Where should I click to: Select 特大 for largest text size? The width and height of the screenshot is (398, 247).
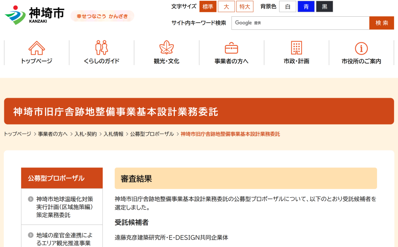pyautogui.click(x=245, y=7)
